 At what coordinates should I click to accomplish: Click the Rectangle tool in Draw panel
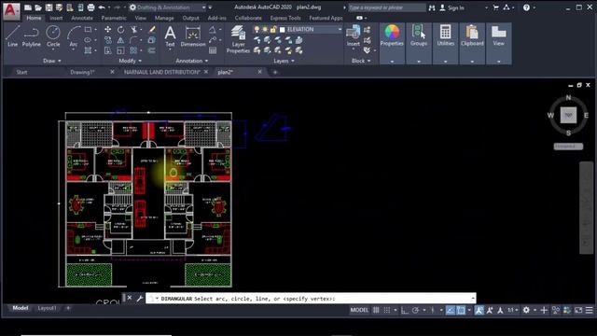pyautogui.click(x=88, y=29)
